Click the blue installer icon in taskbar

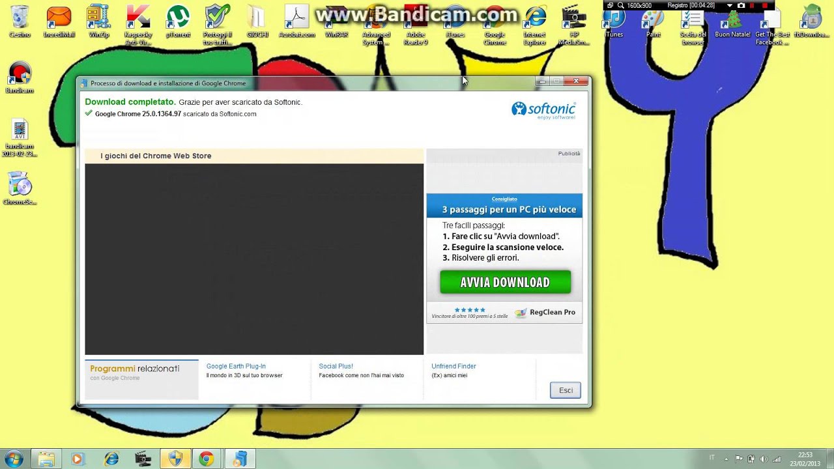point(240,459)
